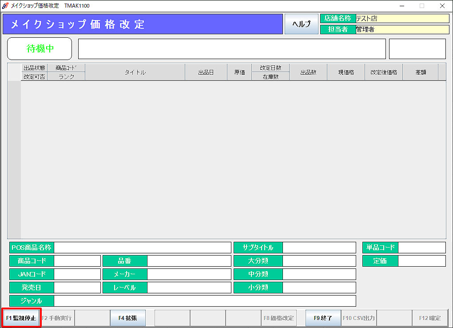This screenshot has width=453, height=328.
Task: Click the タイトル column header
Action: point(135,72)
